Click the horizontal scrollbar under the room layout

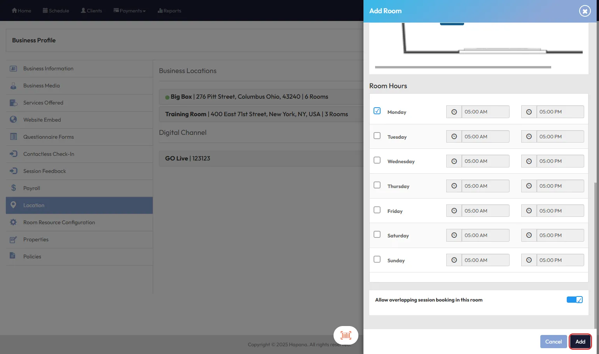pos(463,67)
